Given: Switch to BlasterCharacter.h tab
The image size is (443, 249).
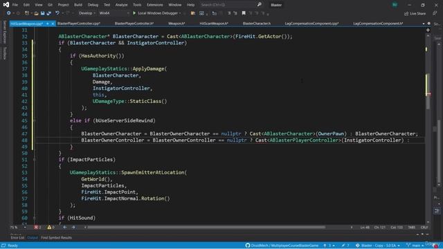Looking at the screenshot, I should click(x=257, y=24).
